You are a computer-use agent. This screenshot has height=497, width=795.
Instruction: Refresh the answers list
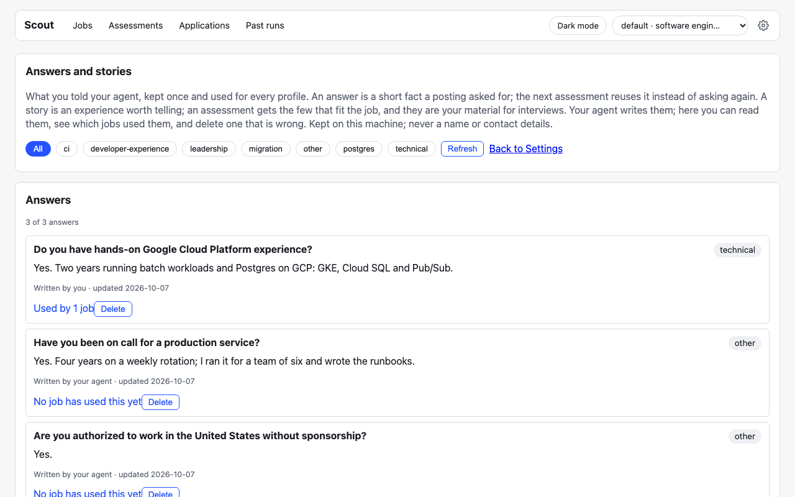462,149
